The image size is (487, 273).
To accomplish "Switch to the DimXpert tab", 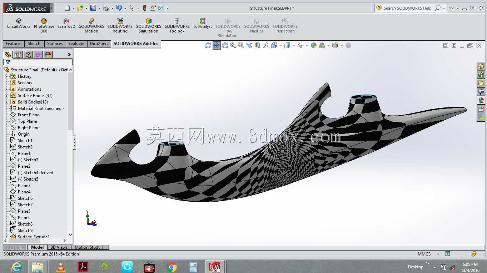I will click(99, 44).
